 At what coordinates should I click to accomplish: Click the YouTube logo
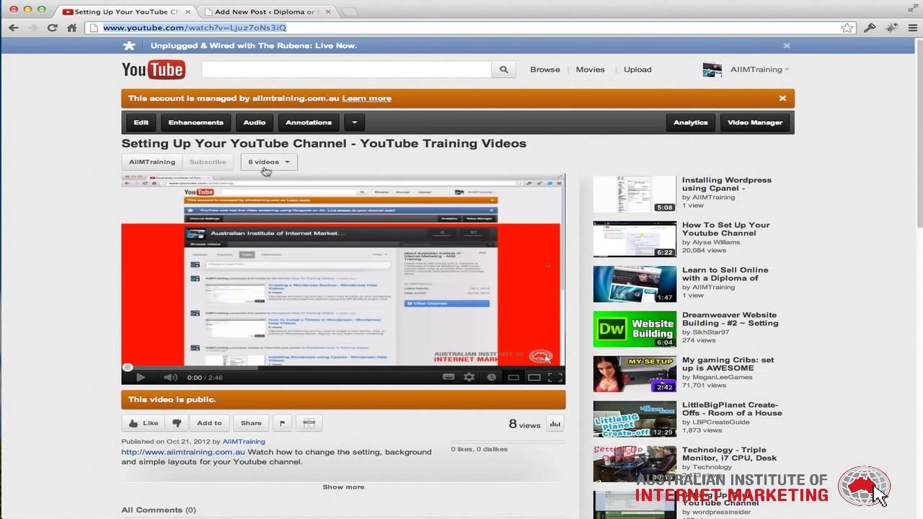click(153, 69)
